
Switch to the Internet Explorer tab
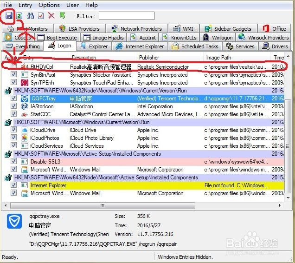140,46
